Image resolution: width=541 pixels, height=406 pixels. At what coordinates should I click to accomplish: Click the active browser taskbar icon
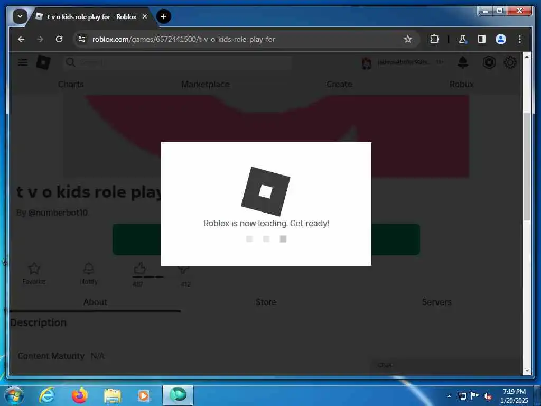(x=178, y=395)
